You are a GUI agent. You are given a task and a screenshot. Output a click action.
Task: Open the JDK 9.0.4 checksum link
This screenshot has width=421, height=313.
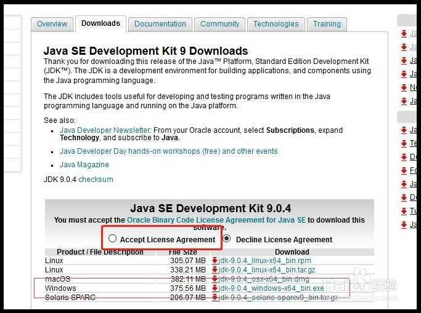(96, 180)
